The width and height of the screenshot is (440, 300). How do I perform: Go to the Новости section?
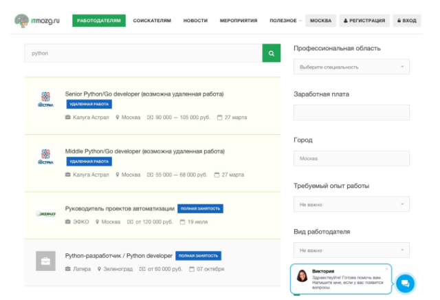195,21
